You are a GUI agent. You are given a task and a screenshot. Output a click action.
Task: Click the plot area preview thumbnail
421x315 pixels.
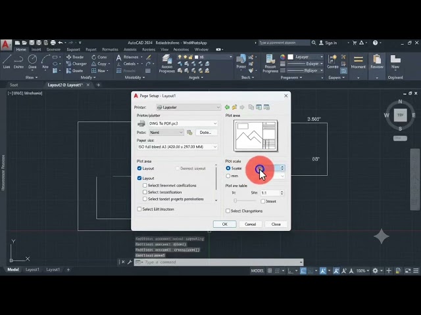[x=255, y=136]
